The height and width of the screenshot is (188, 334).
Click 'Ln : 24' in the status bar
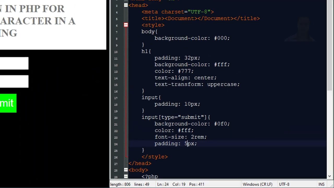tap(163, 184)
